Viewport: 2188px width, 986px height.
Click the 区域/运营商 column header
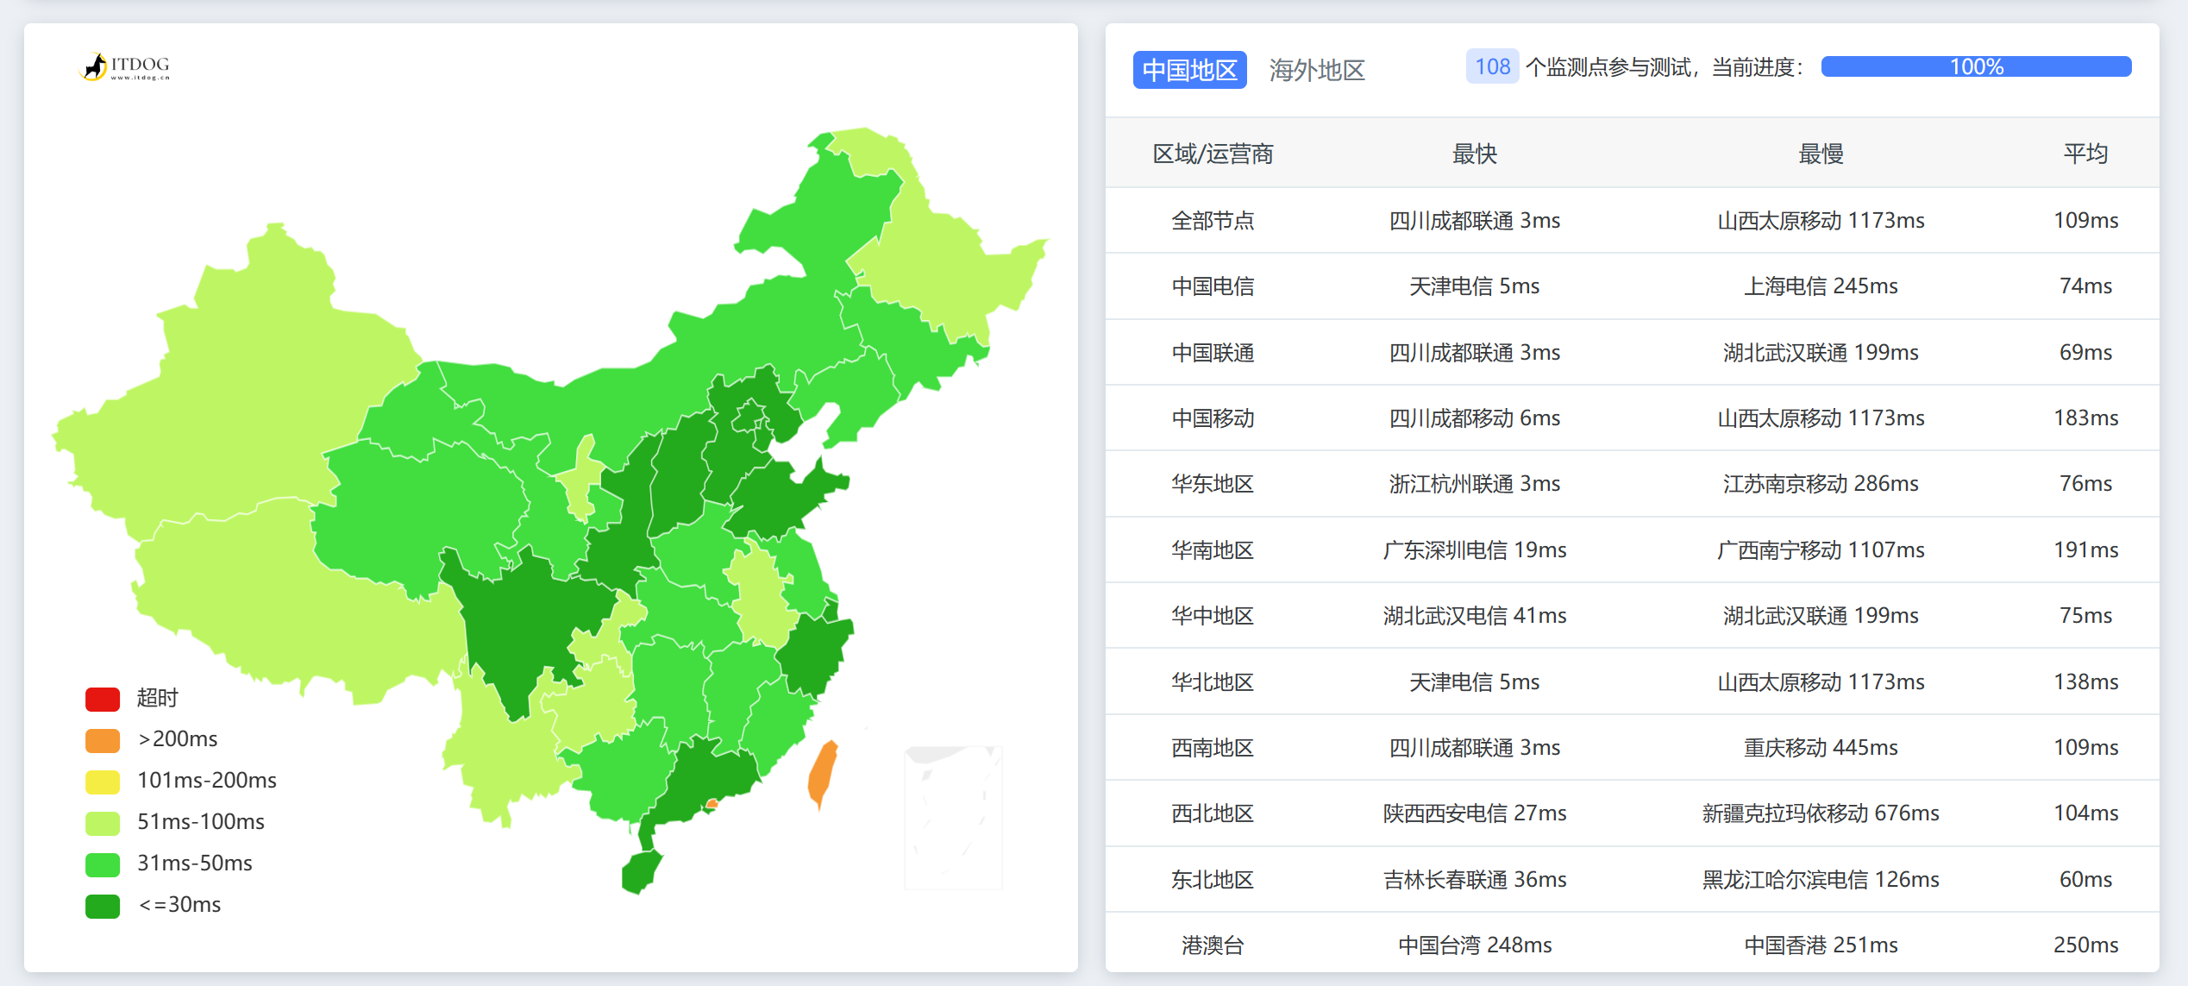click(1213, 154)
